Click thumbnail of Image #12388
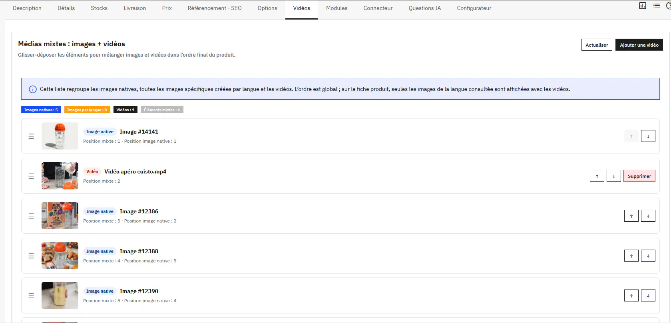This screenshot has width=671, height=323. (x=60, y=256)
